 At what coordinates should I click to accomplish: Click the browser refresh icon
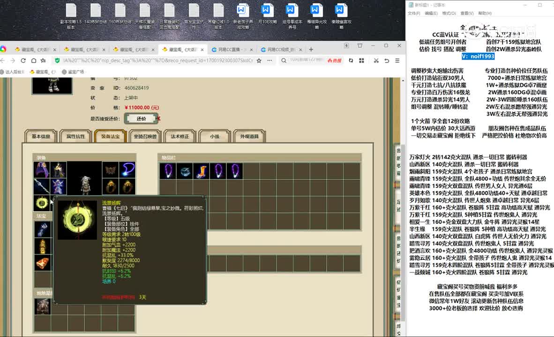coord(23,60)
